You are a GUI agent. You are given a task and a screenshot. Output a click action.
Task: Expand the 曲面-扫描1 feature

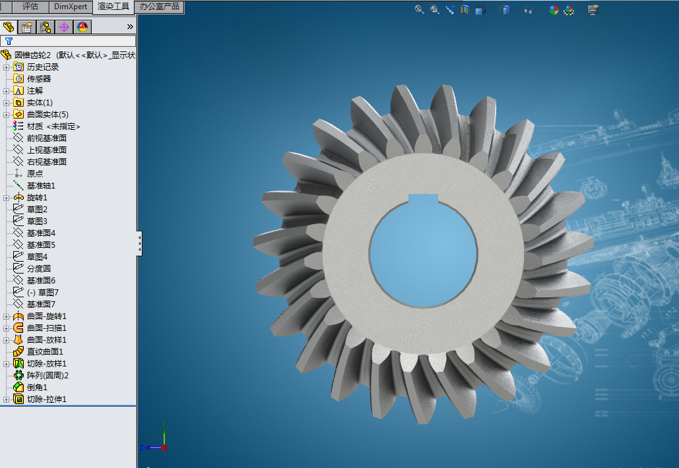tap(6, 328)
